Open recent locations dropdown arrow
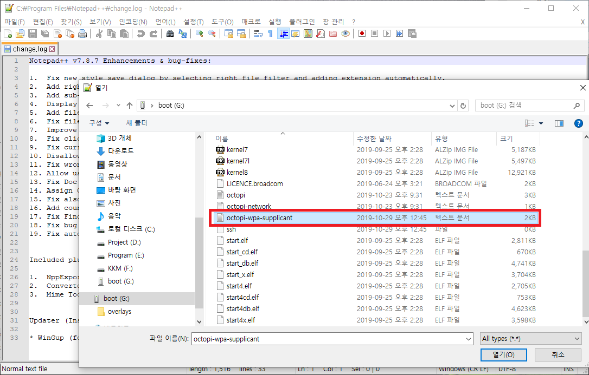The height and width of the screenshot is (375, 589). point(118,106)
